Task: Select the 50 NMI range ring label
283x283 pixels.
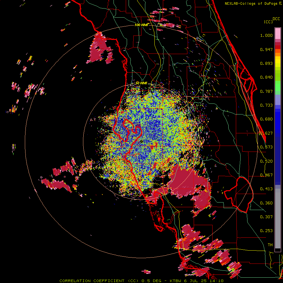Action: (x=141, y=83)
